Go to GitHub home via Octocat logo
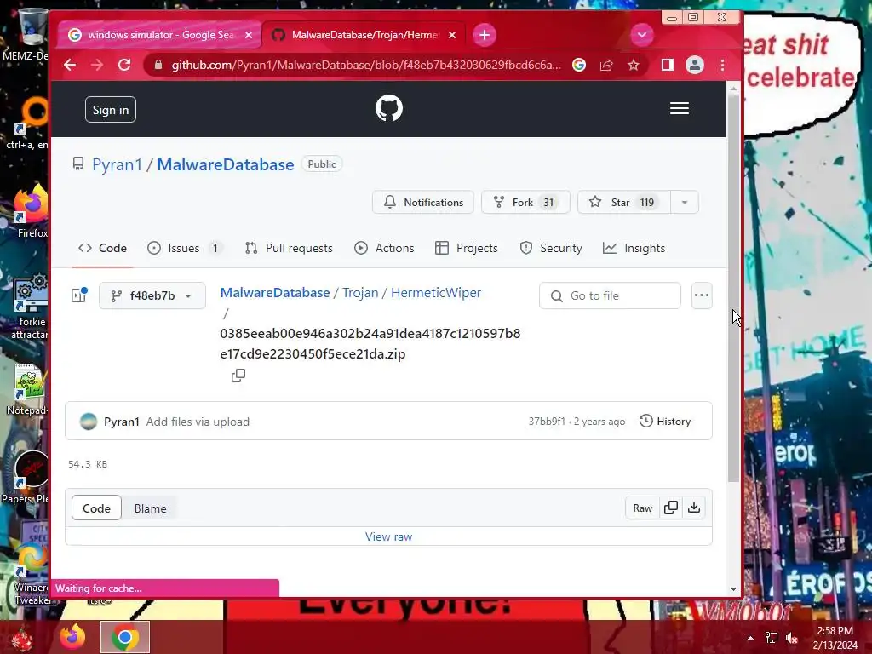The width and height of the screenshot is (872, 654). 388,108
